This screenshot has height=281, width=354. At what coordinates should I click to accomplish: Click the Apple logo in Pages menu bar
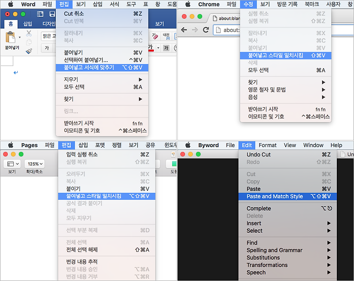(10, 145)
